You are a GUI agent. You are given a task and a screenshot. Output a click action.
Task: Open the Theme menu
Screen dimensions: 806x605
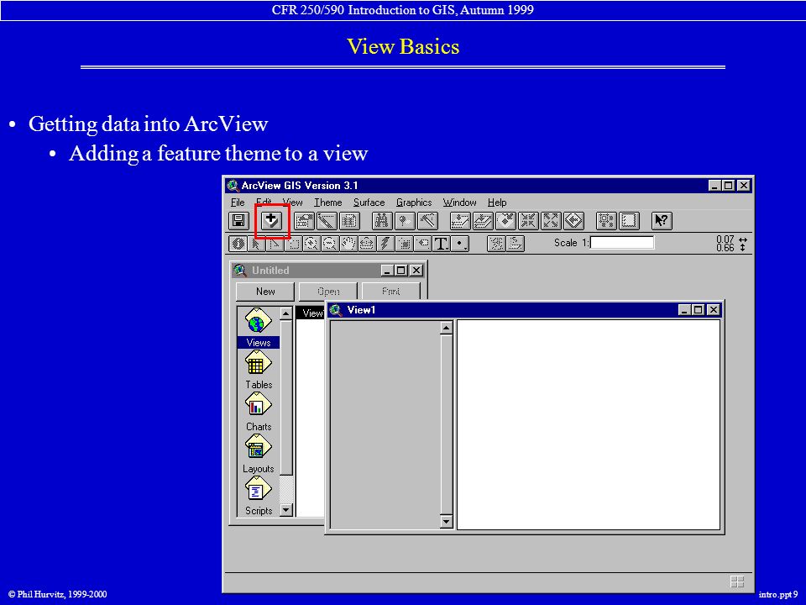[328, 203]
